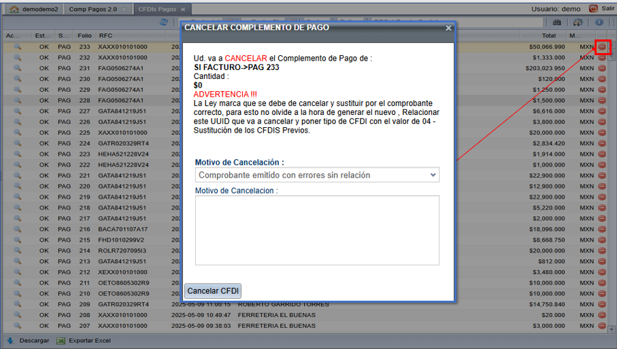Open Motivo de Cancelación dropdown
The width and height of the screenshot is (617, 349).
point(317,176)
